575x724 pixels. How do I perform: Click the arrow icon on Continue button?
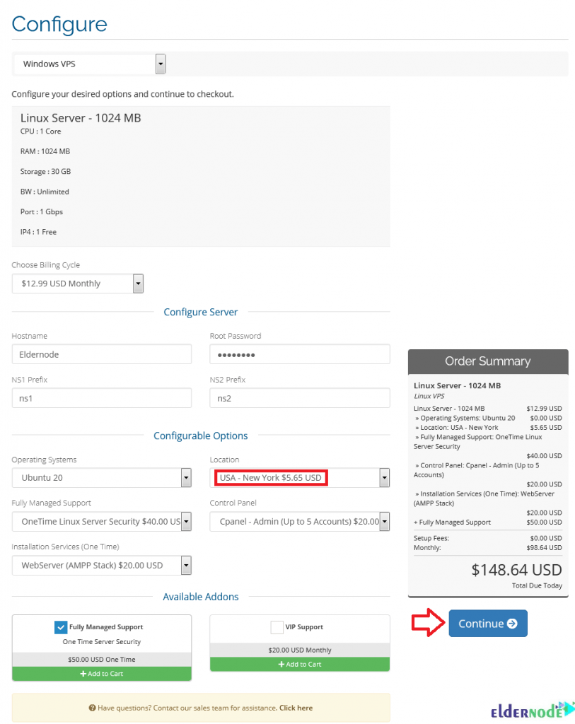tap(512, 624)
